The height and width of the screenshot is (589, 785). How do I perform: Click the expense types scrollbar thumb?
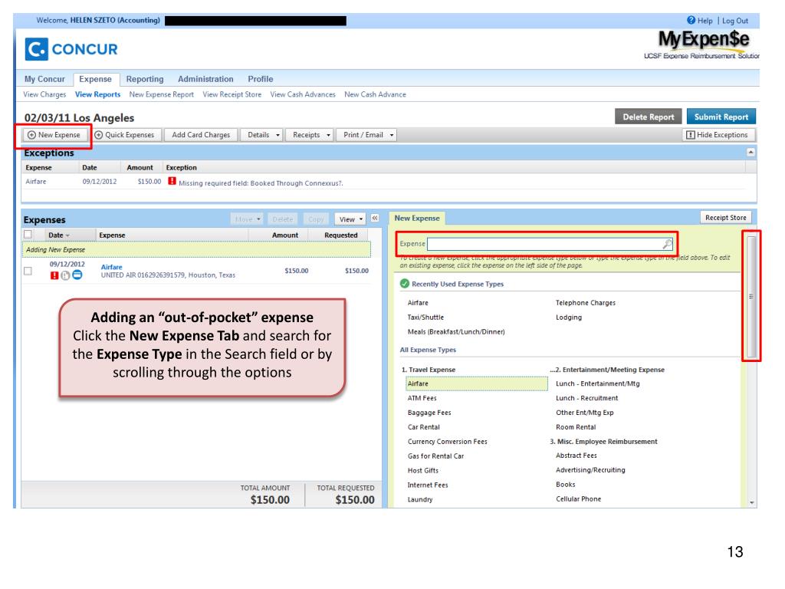pos(751,297)
